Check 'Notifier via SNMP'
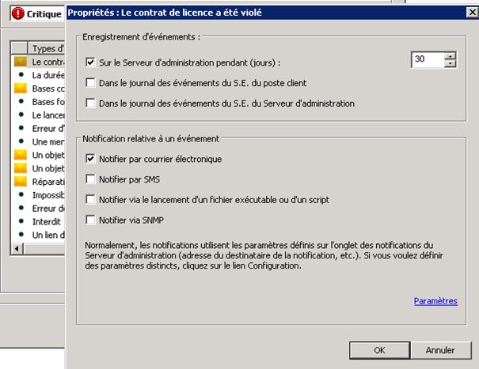The width and height of the screenshot is (479, 369). tap(91, 220)
